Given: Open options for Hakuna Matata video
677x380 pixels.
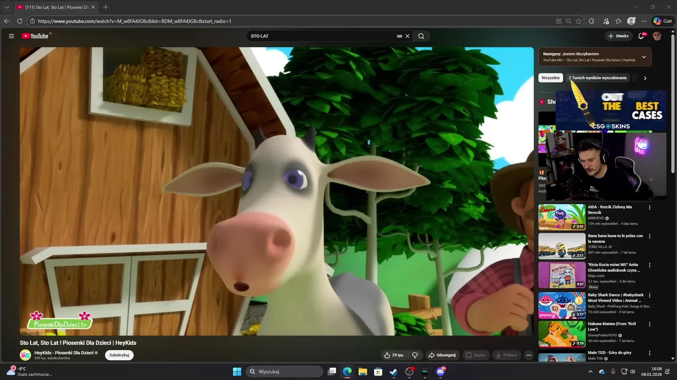Looking at the screenshot, I should pos(649,325).
